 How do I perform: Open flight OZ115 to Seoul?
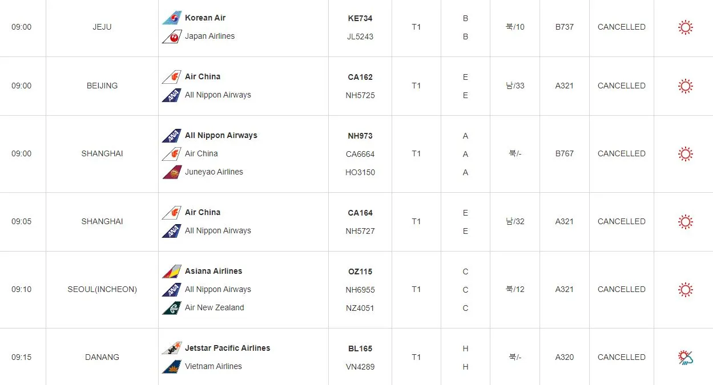[360, 272]
